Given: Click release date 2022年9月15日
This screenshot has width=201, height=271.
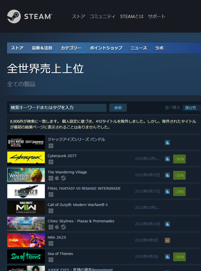Looking at the screenshot, I should point(147,175).
